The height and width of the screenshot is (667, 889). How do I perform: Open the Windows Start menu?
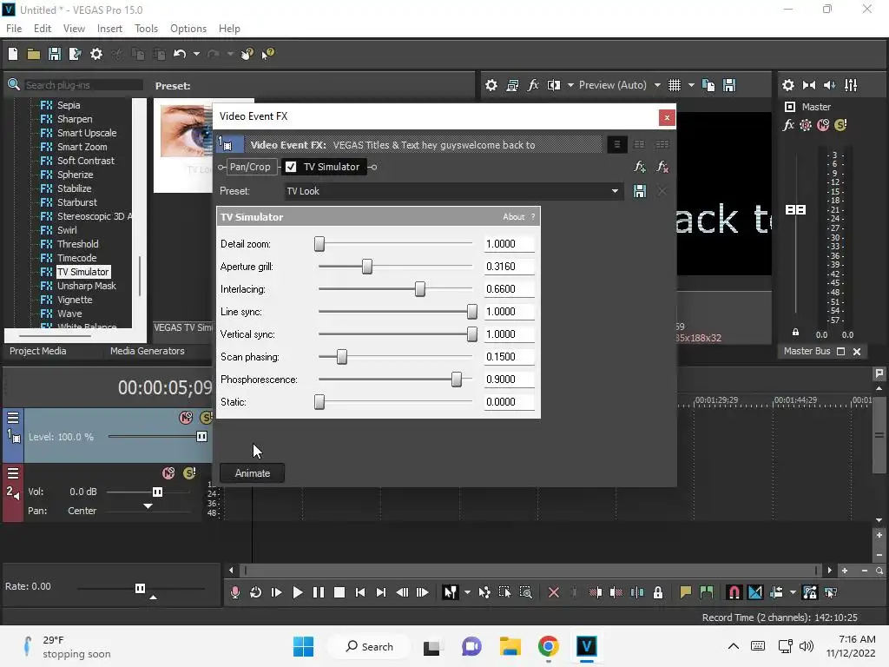[303, 646]
